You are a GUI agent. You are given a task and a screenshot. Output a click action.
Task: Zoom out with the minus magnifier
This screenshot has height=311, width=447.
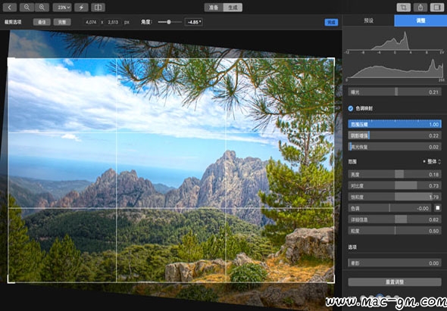click(27, 8)
